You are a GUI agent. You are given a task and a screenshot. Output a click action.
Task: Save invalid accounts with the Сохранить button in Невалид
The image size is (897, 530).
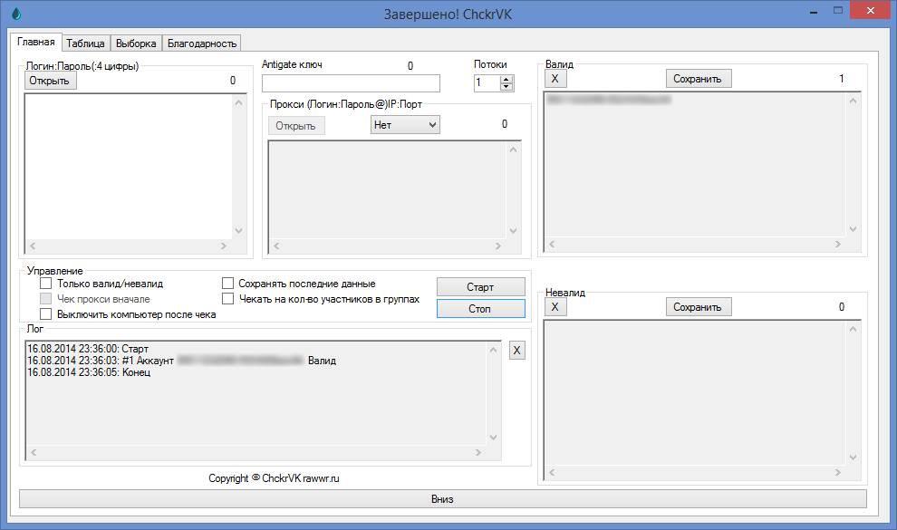pos(699,307)
